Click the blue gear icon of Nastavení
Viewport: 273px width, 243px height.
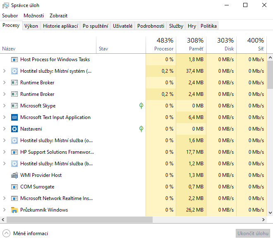tap(14, 129)
